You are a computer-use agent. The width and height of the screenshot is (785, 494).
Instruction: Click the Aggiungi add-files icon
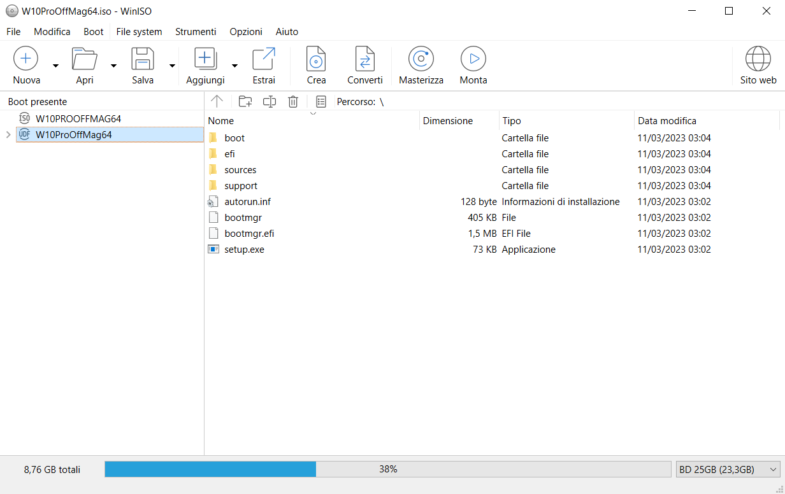[x=205, y=59]
